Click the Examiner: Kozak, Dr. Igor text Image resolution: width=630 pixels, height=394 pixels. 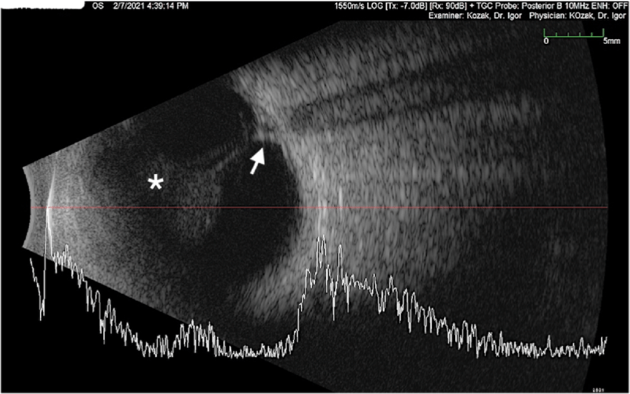(475, 16)
